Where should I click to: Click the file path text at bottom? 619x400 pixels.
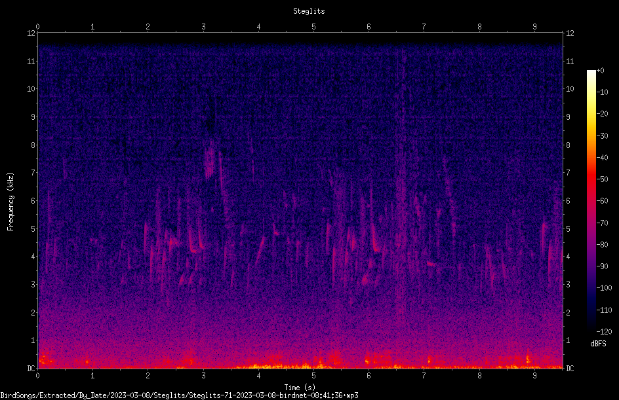click(179, 395)
